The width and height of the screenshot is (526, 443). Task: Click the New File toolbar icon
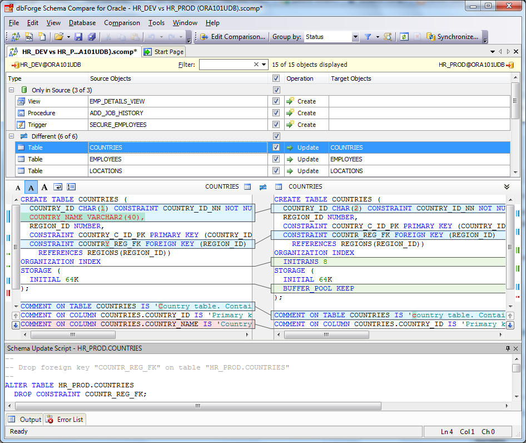(42, 37)
